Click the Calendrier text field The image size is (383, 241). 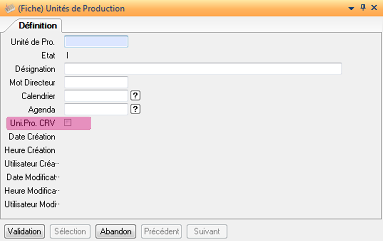point(96,96)
